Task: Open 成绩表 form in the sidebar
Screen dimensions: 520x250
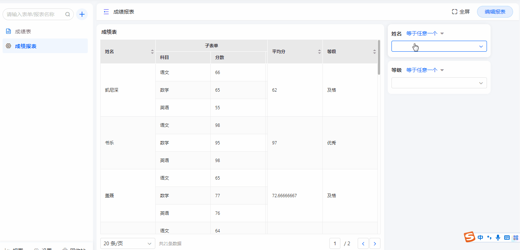Action: [x=23, y=32]
